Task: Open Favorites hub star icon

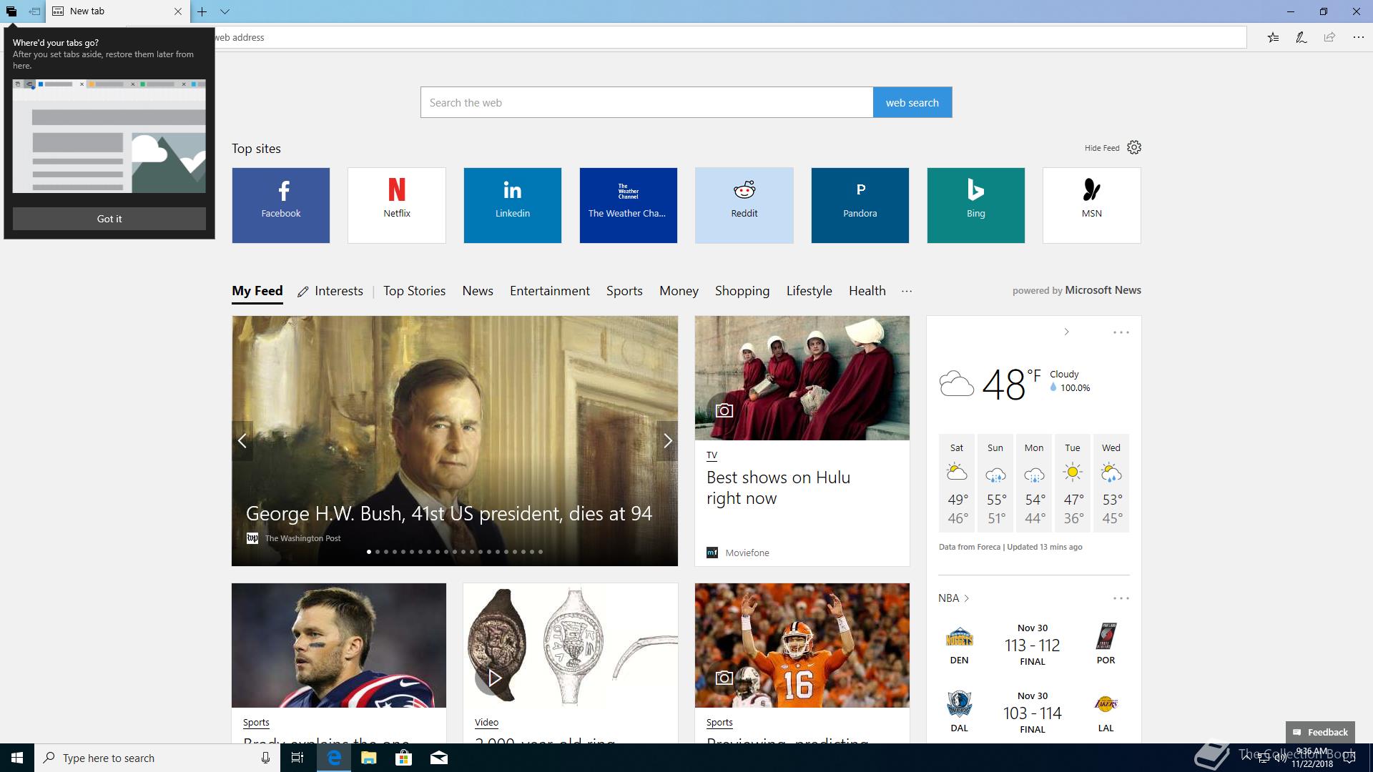Action: pyautogui.click(x=1273, y=37)
